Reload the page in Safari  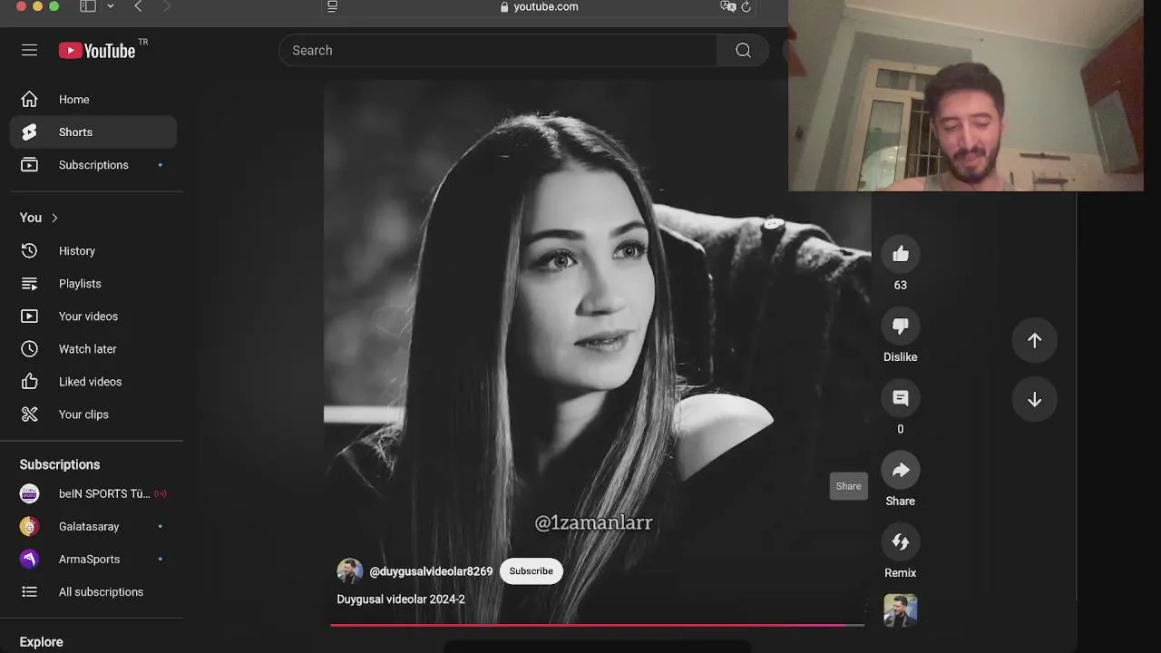click(x=746, y=6)
